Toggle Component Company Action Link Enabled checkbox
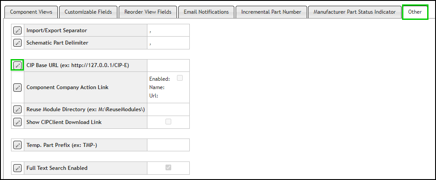 pyautogui.click(x=180, y=78)
